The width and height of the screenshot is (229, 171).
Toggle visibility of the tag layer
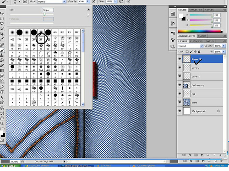click(180, 93)
